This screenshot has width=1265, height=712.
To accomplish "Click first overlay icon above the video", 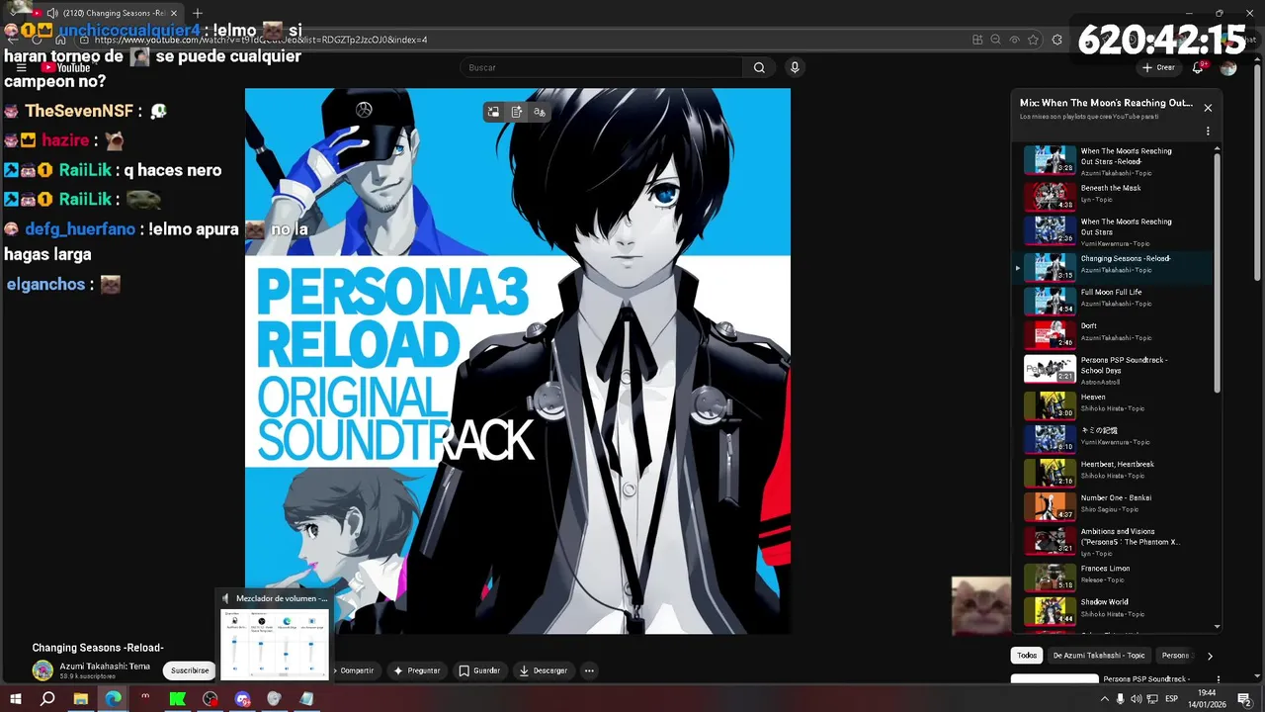I will [x=493, y=112].
